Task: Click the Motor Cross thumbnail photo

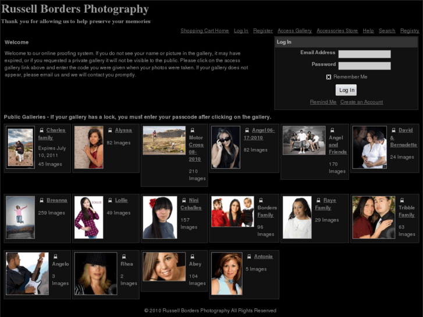Action: [164, 140]
